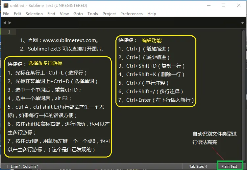Open the Plain Text syntax selector
Screen dimensions: 247x170
(x=229, y=166)
